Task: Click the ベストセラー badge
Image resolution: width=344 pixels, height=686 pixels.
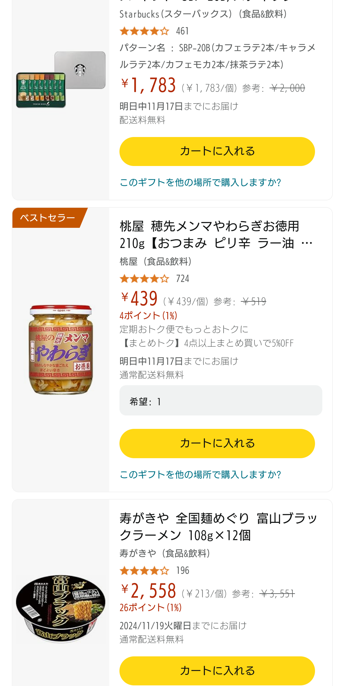Action: tap(48, 218)
